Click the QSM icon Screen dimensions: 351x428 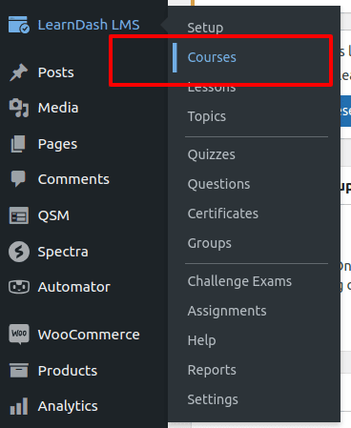pyautogui.click(x=19, y=215)
